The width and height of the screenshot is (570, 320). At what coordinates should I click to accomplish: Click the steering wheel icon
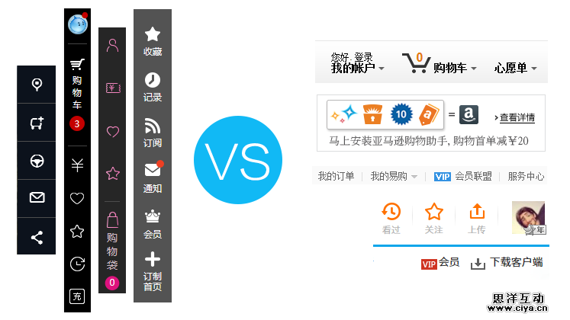click(x=37, y=161)
